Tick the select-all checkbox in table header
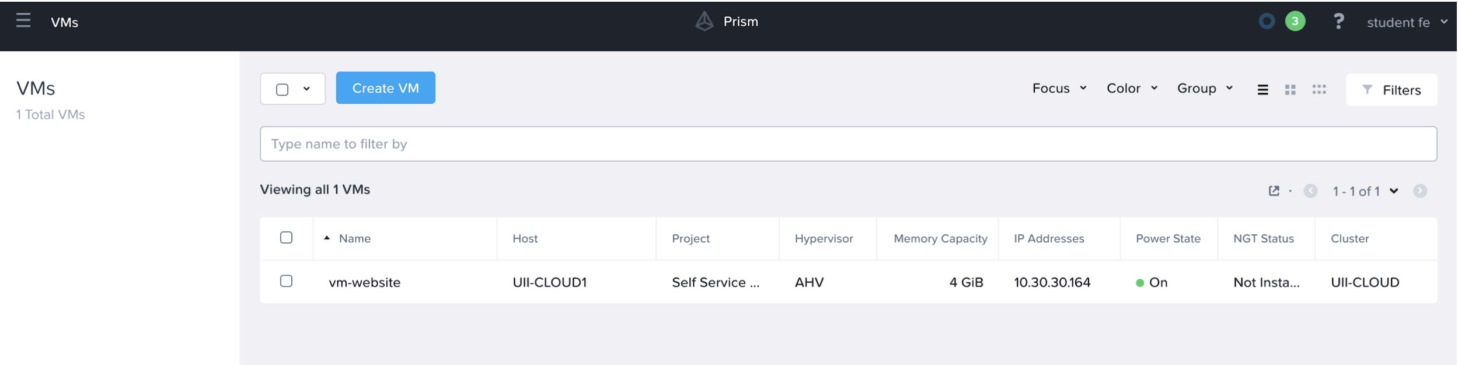Viewport: 1458px width, 365px height. 286,237
